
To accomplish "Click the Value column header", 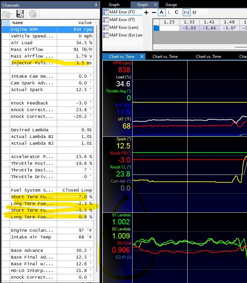I will 75,23.
